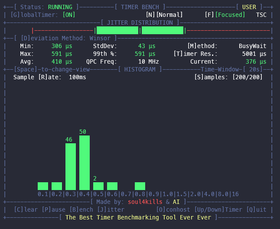The width and height of the screenshot is (280, 229).
Task: Click the soul4kills author name
Action: (x=145, y=202)
